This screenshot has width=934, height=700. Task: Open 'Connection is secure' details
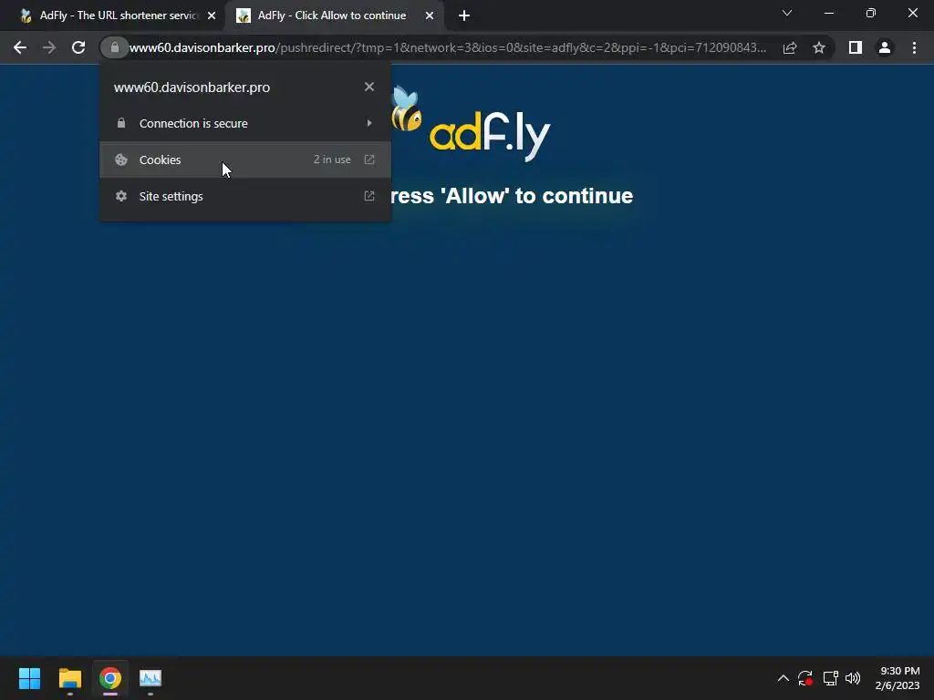(244, 123)
